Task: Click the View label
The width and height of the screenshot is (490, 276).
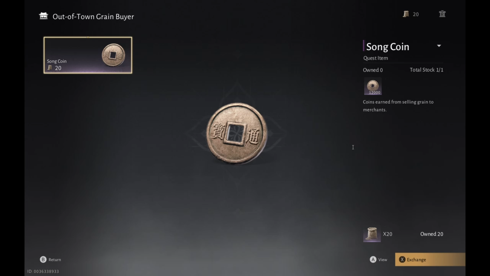Action: click(383, 260)
